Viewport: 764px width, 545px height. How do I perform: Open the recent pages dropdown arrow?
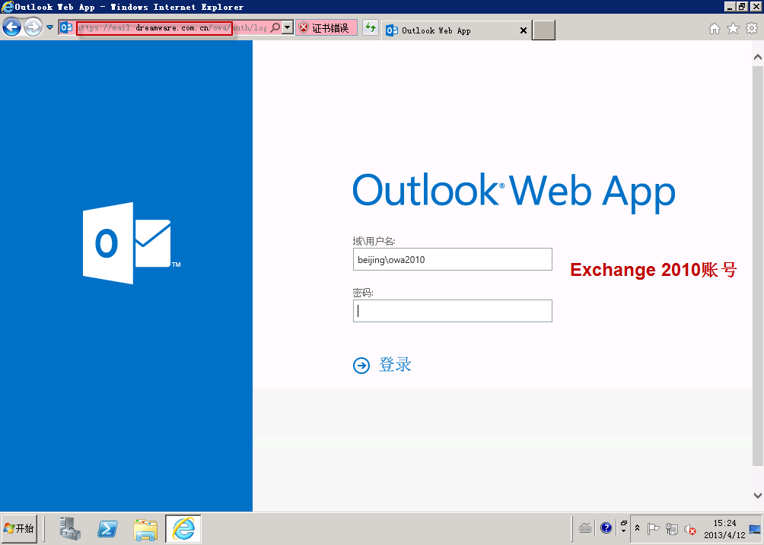click(x=49, y=27)
